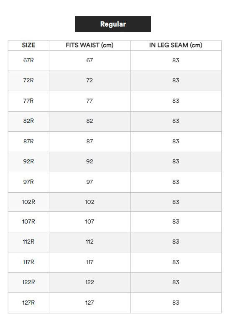230x323 pixels.
Task: Click the 77R size cell
Action: [28, 101]
